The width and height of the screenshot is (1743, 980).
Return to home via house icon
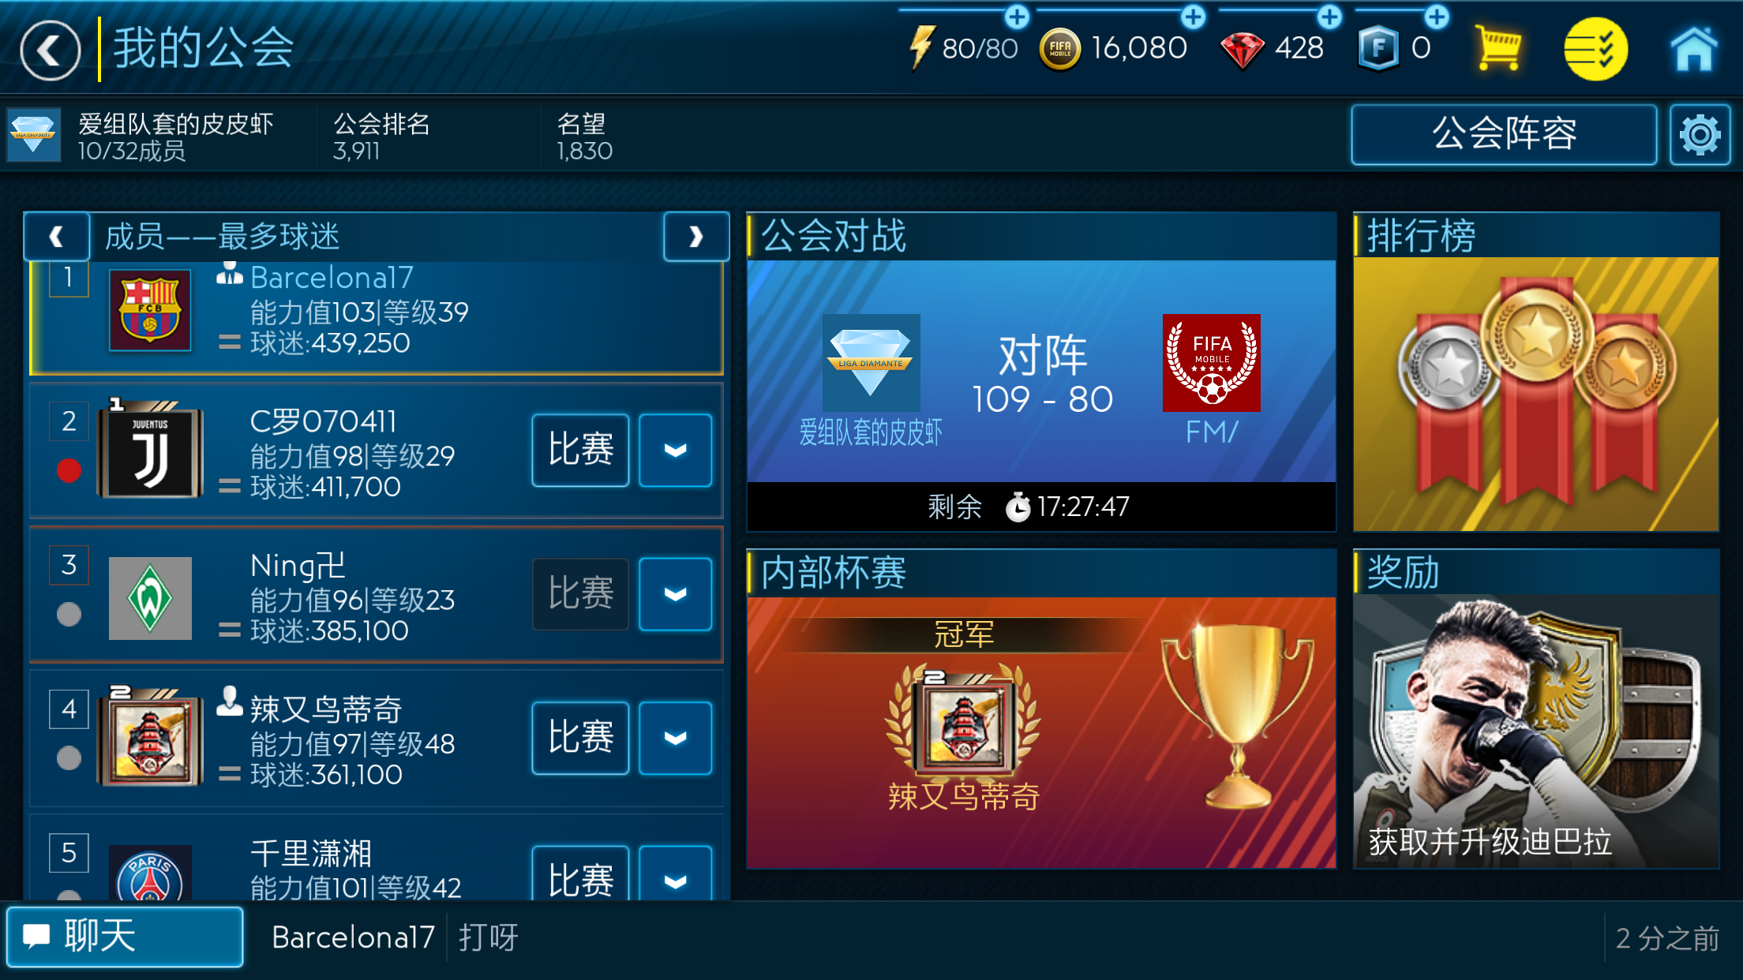(1693, 49)
